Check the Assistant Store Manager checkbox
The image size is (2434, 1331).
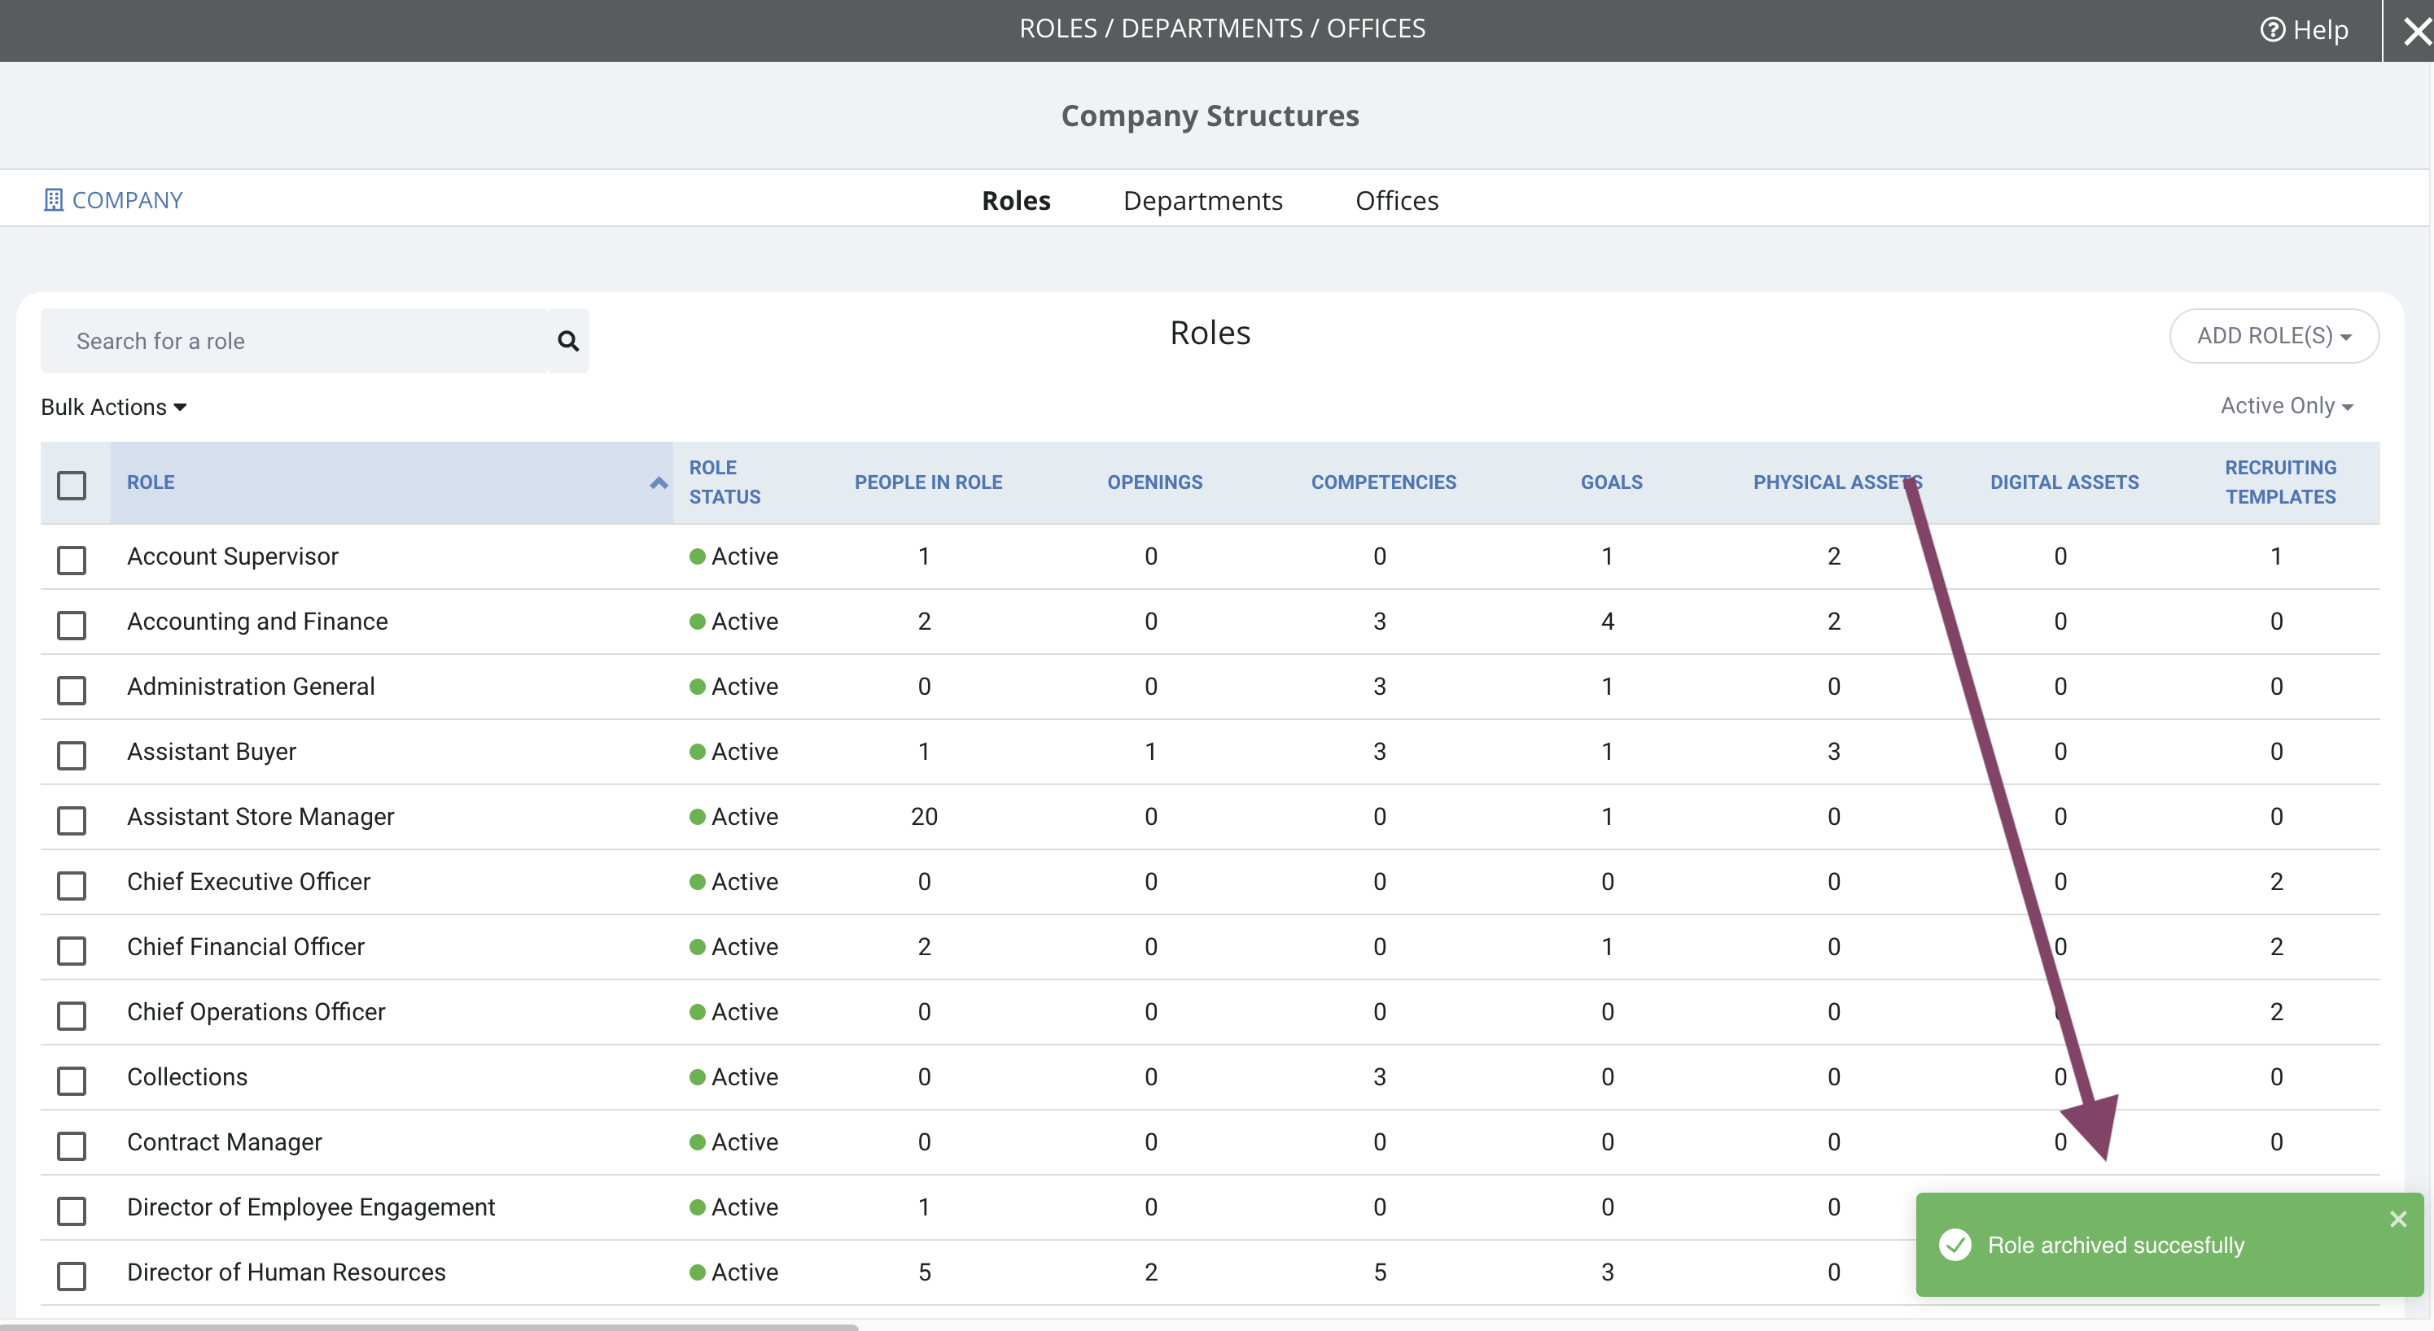coord(72,820)
